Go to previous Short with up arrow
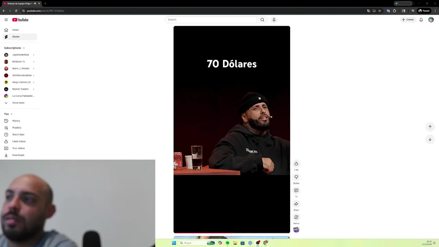This screenshot has width=439, height=247. coord(430,127)
